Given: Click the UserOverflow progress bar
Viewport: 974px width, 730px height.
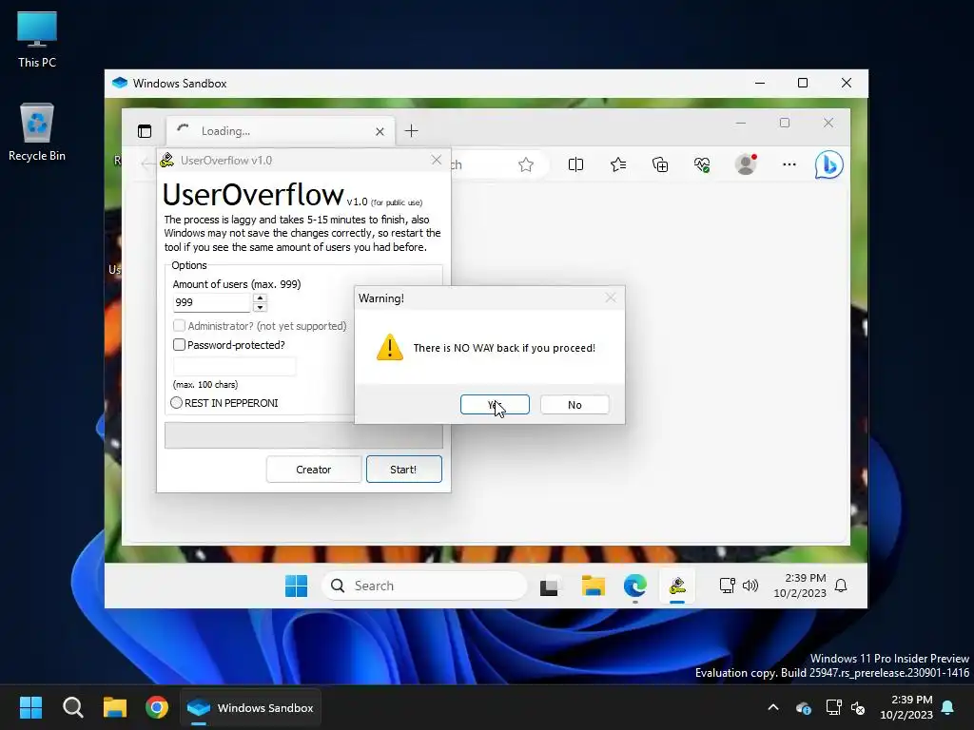Looking at the screenshot, I should [x=303, y=435].
